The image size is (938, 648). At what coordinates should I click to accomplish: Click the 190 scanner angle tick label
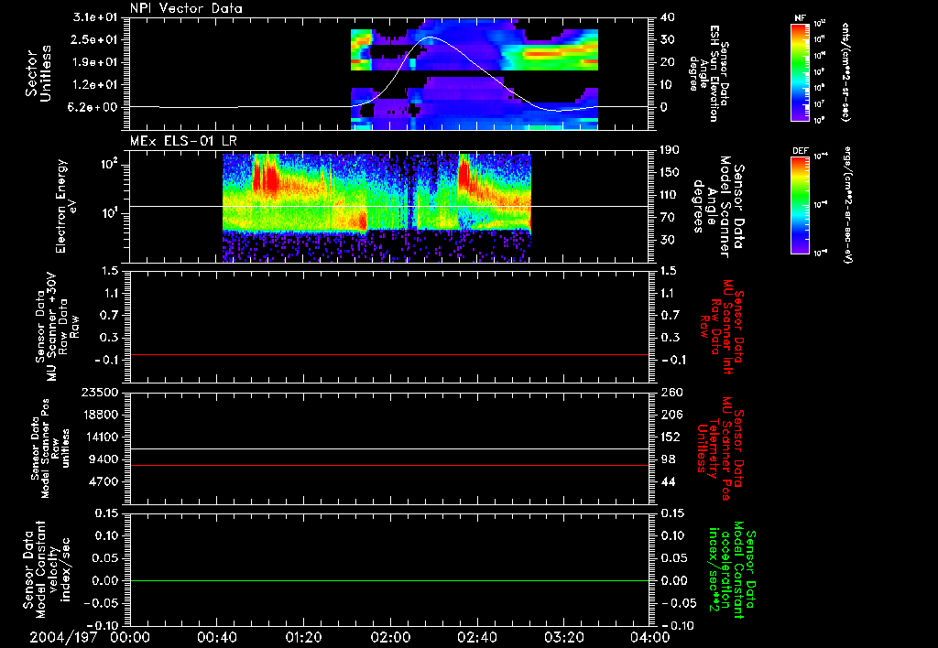pos(670,150)
